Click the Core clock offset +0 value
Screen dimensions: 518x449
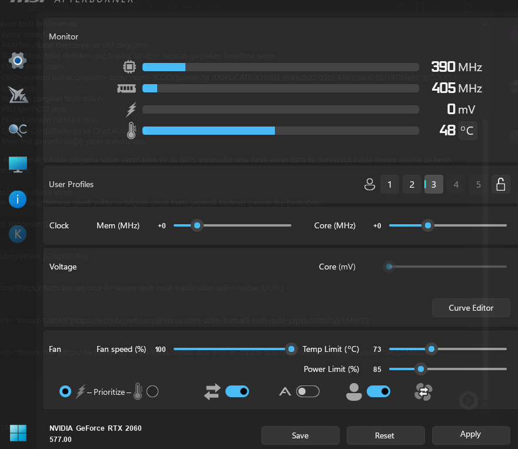[377, 226]
